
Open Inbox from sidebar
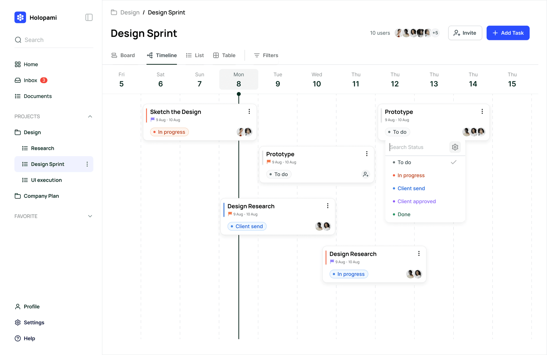tap(30, 80)
